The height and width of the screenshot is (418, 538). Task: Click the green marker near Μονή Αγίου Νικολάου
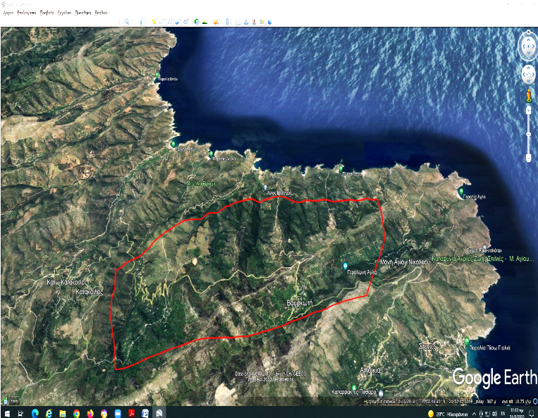click(345, 266)
